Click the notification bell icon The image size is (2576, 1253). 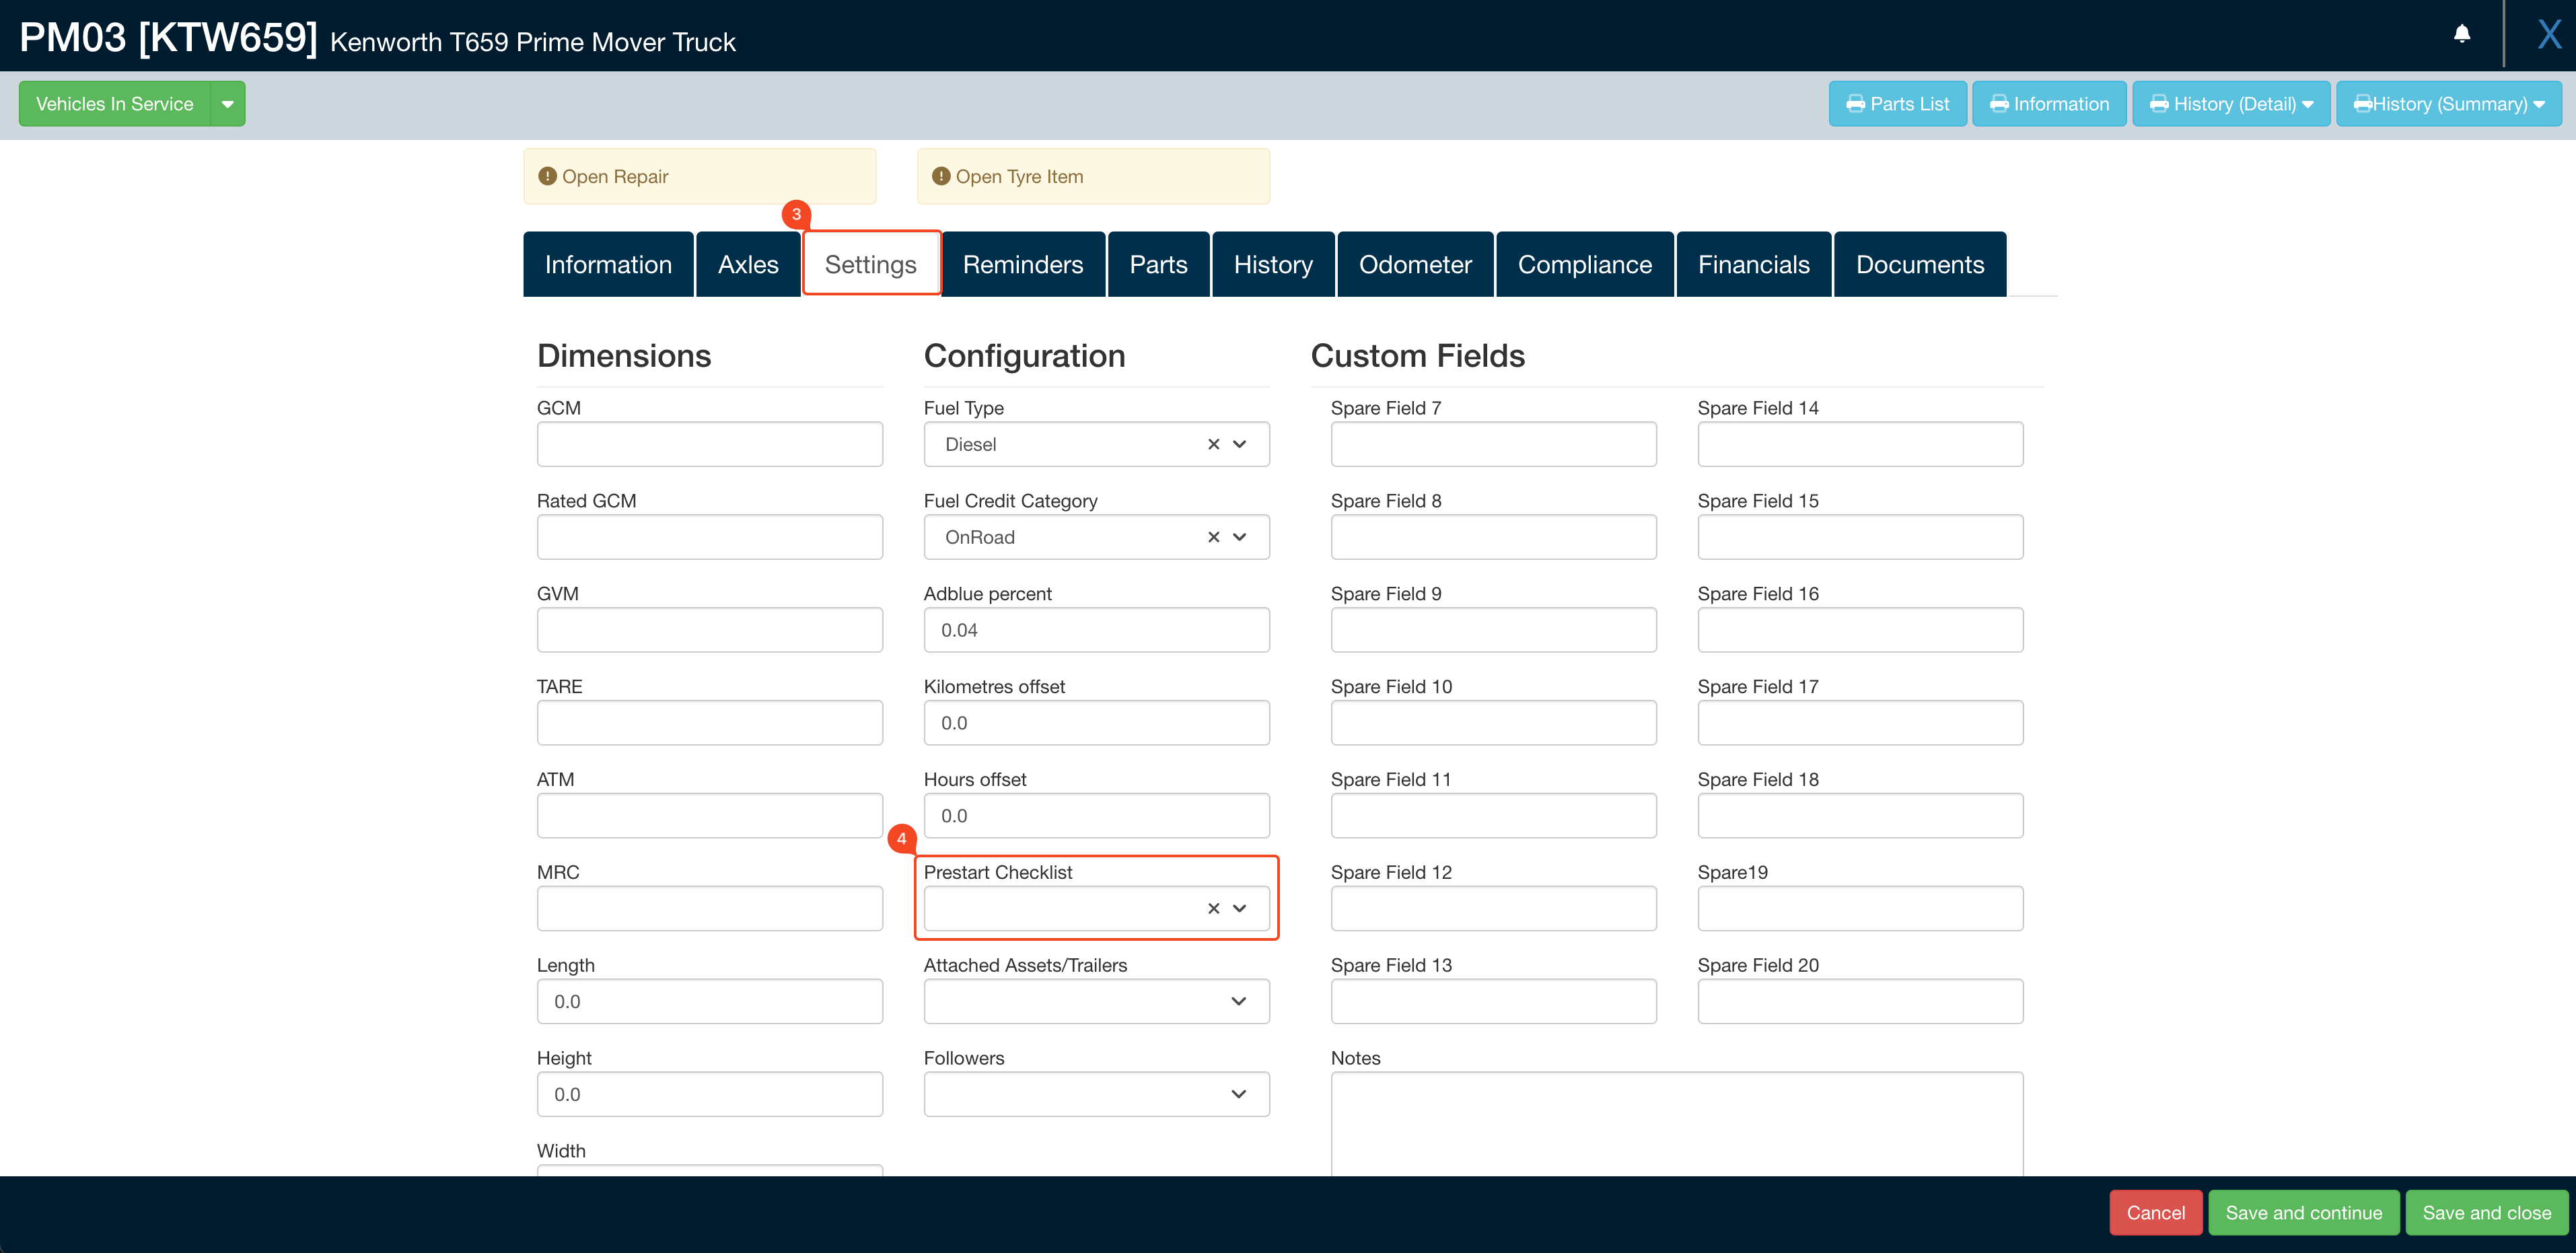2461,33
